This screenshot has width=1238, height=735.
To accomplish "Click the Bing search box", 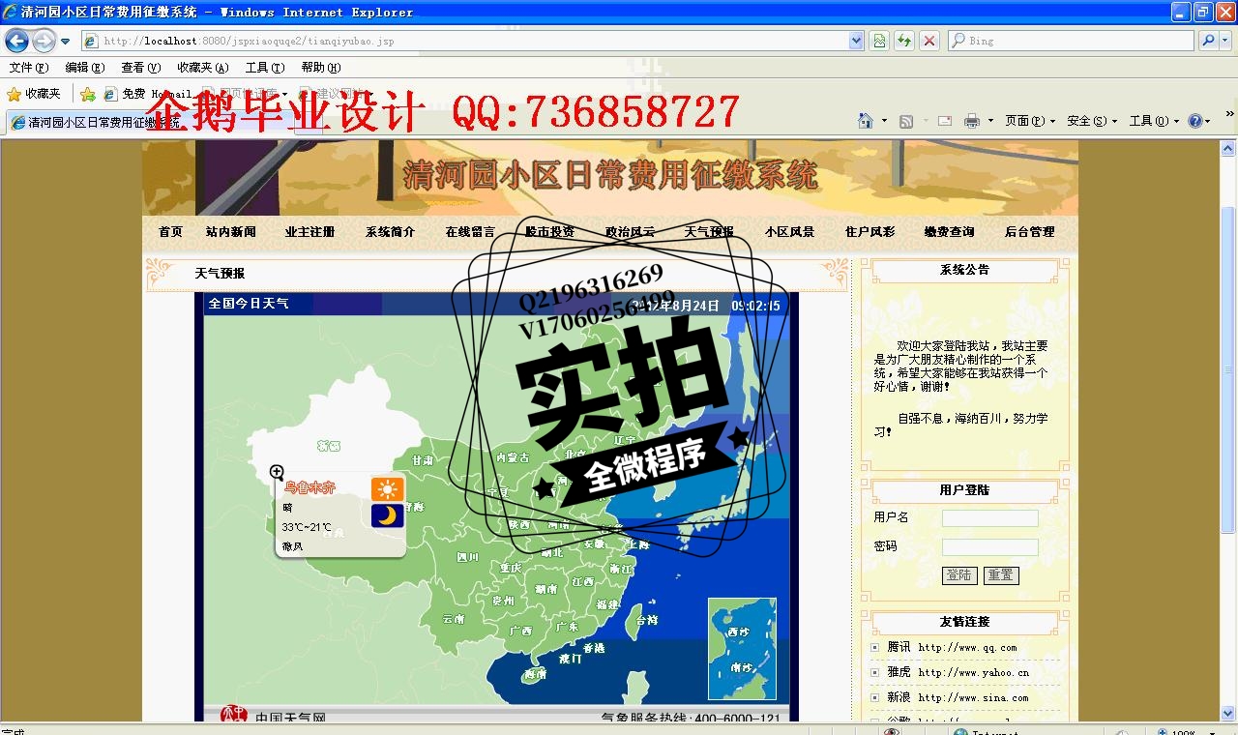I will pyautogui.click(x=1071, y=41).
